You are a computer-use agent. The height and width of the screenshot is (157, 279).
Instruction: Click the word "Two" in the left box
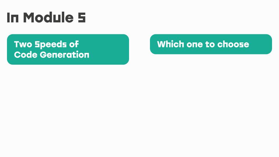(x=23, y=44)
